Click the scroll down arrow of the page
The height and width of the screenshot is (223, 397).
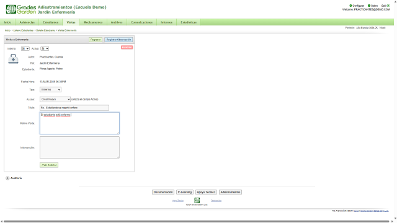pos(395,218)
